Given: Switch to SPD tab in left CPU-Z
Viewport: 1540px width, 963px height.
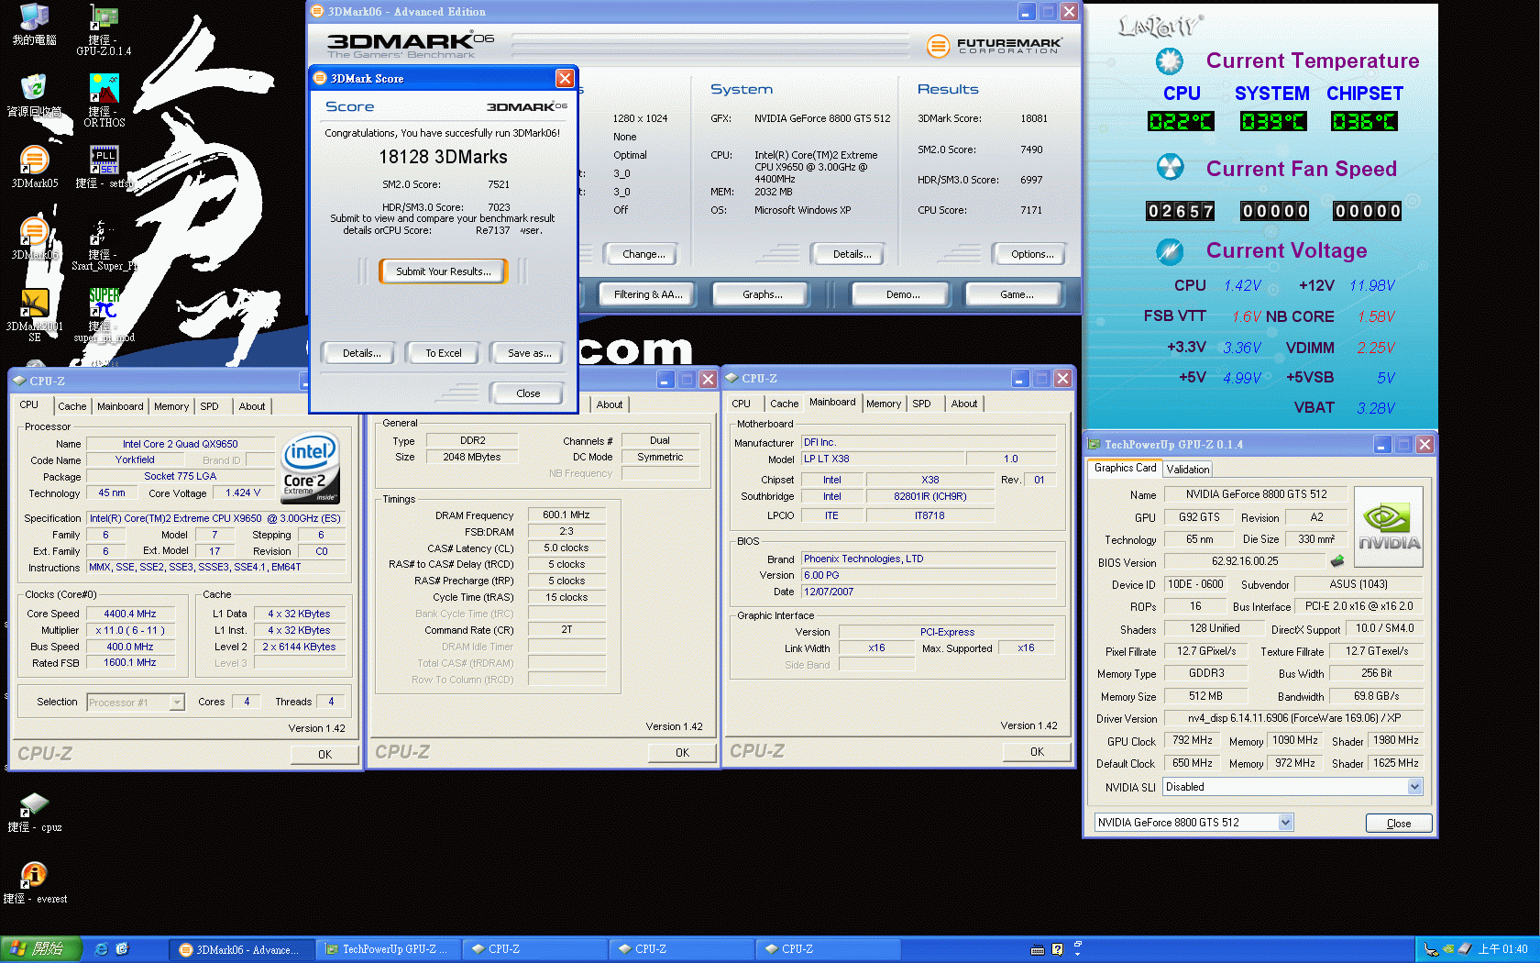Looking at the screenshot, I should click(x=209, y=406).
